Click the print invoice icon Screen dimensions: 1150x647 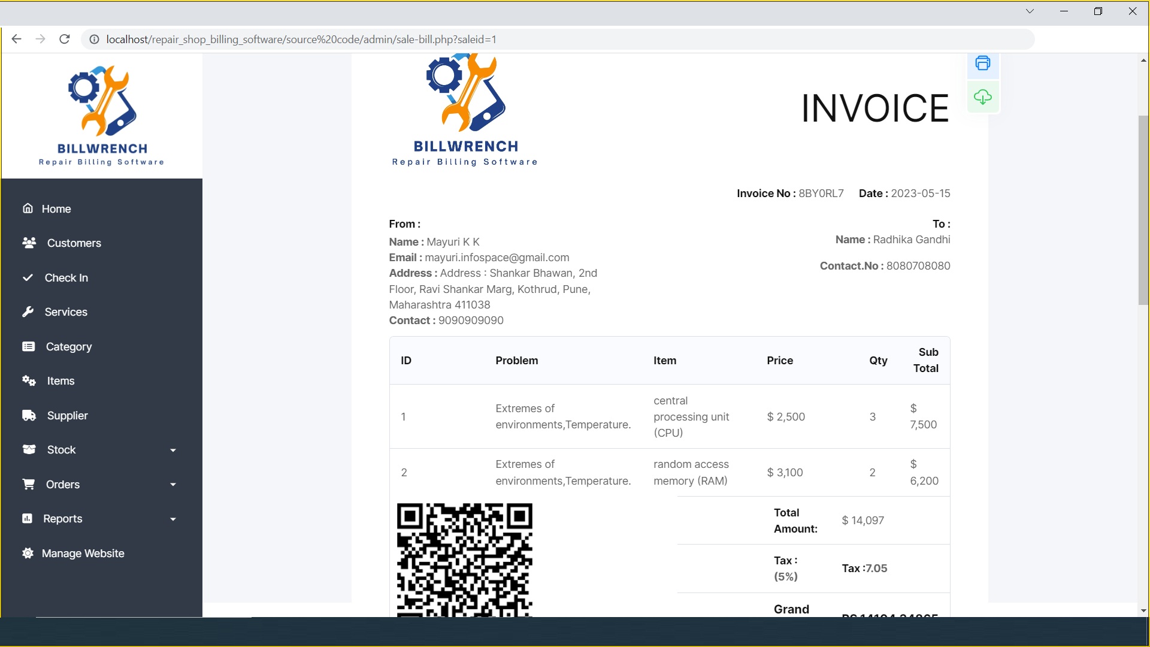click(982, 62)
